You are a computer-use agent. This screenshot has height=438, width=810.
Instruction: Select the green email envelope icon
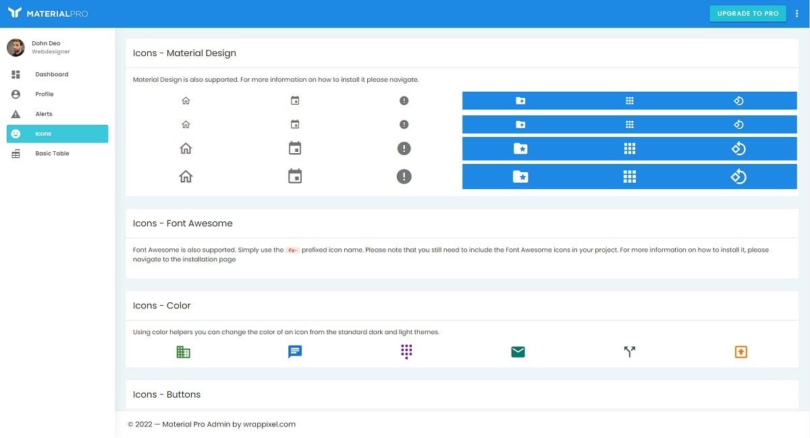point(518,351)
